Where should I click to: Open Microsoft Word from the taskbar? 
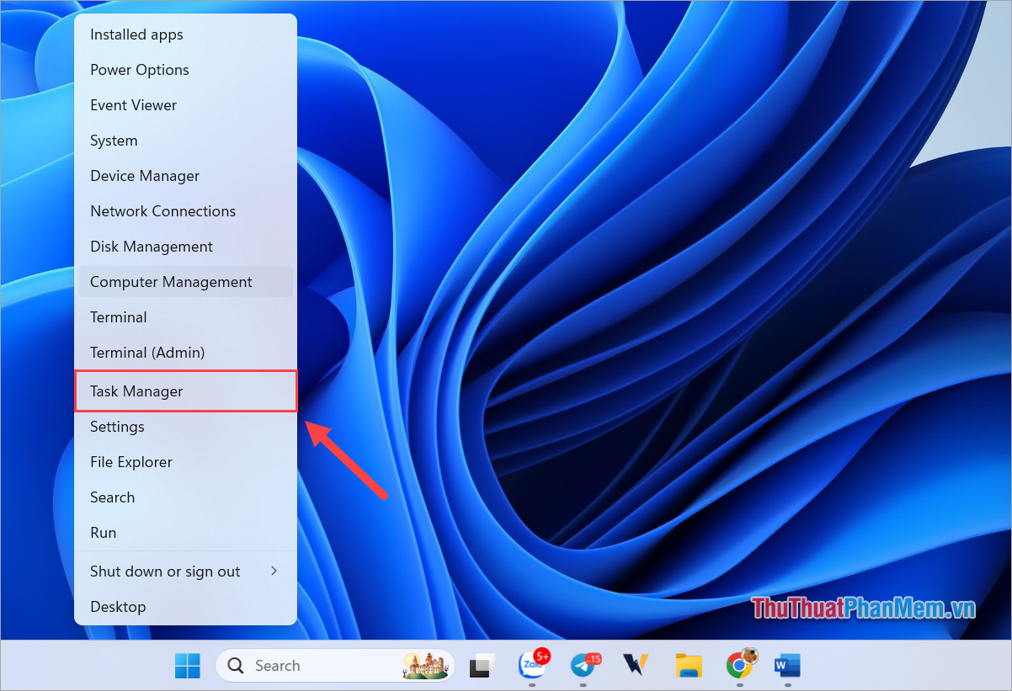(786, 665)
